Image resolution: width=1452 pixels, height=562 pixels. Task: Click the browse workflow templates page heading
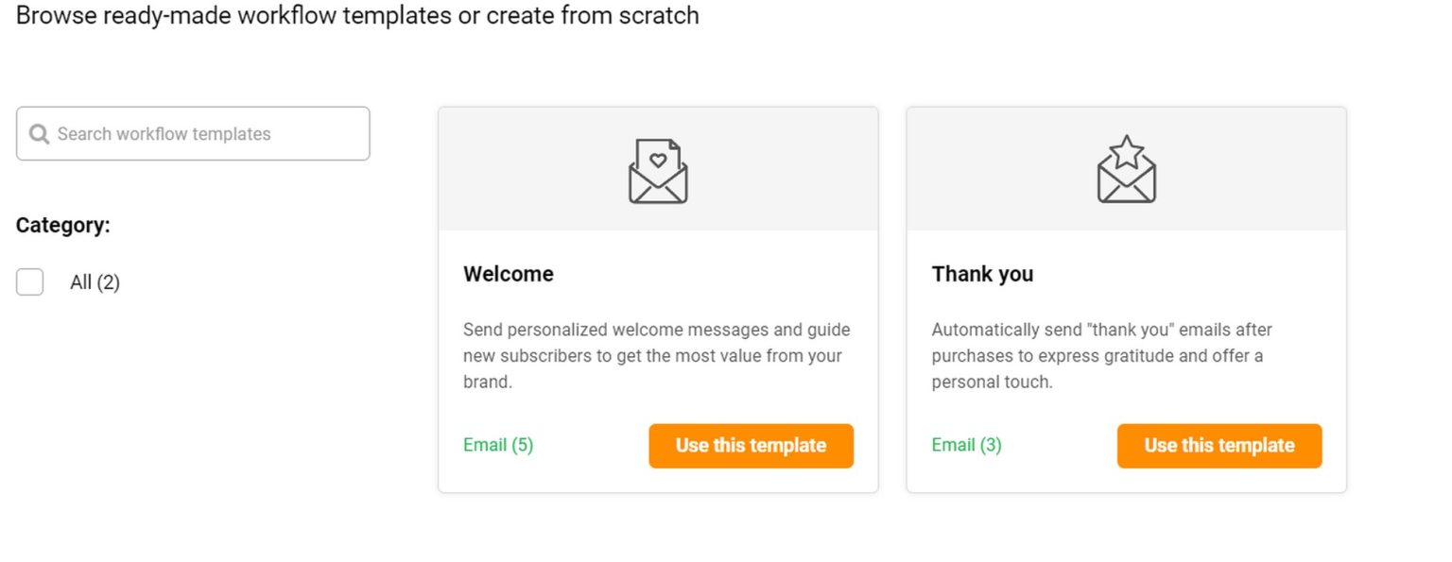[357, 15]
